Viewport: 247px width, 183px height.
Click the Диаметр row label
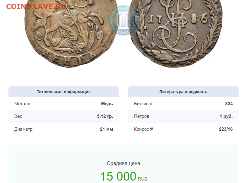[23, 129]
